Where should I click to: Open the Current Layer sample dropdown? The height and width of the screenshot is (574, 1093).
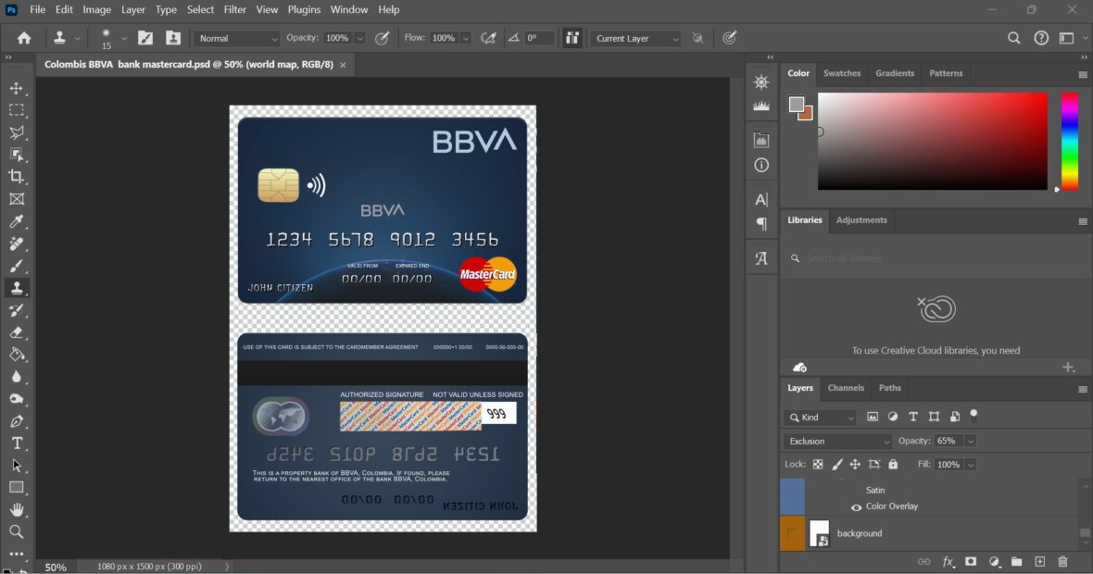click(x=635, y=38)
